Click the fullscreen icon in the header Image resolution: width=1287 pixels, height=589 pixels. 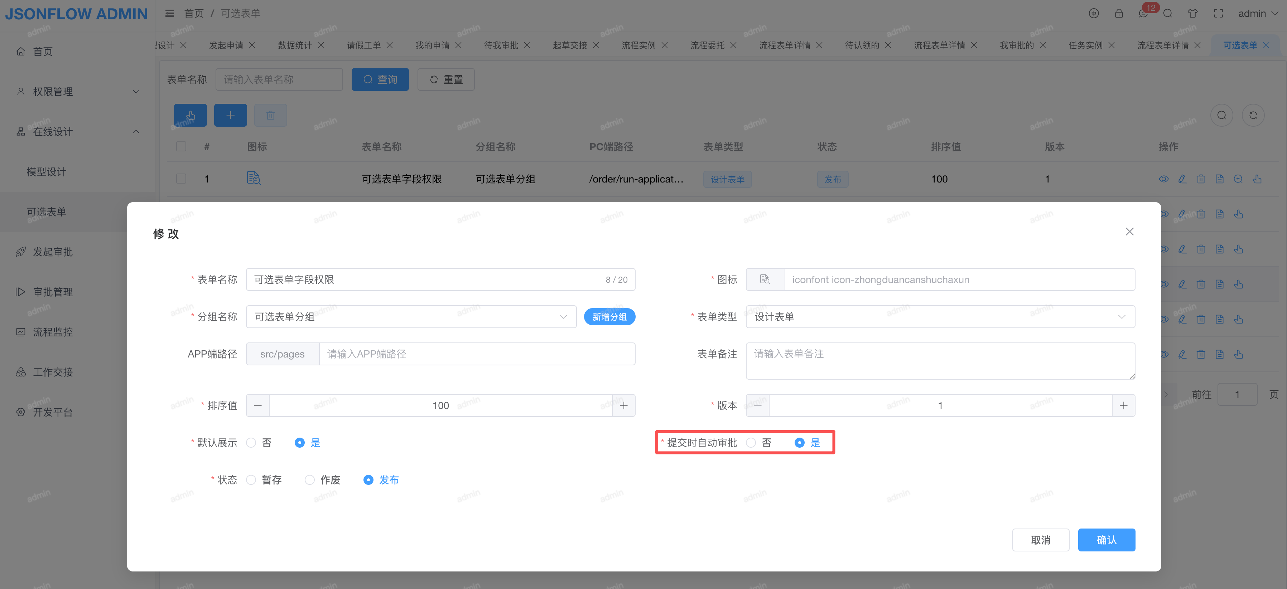[1218, 14]
